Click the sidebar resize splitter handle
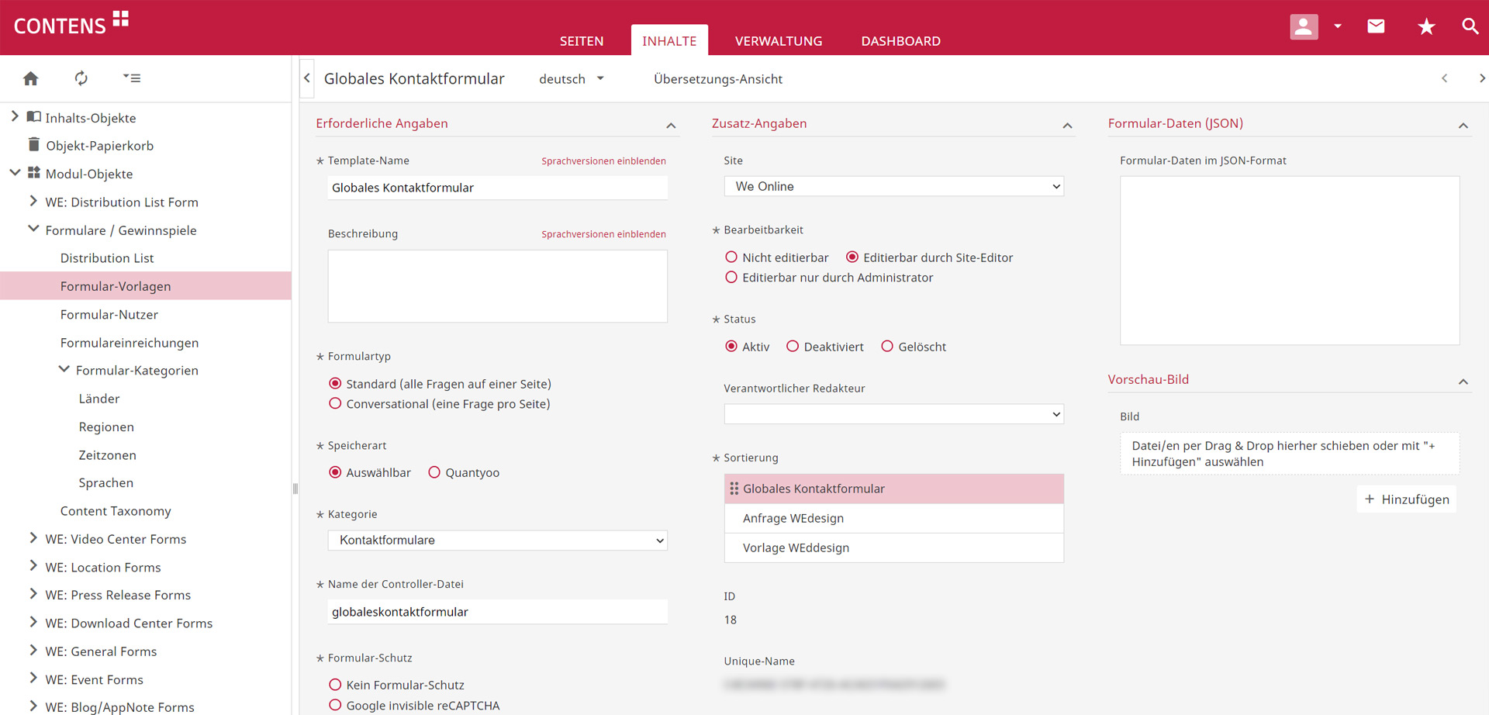This screenshot has width=1489, height=715. (295, 489)
